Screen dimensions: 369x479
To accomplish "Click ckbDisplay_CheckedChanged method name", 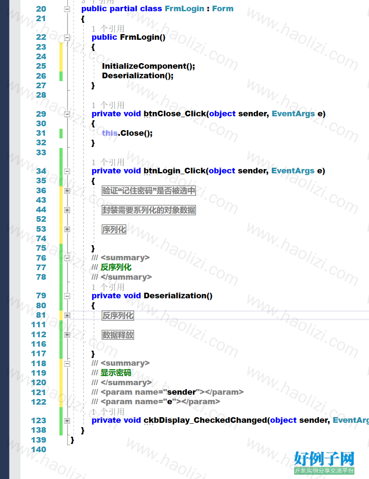I will pyautogui.click(x=205, y=420).
